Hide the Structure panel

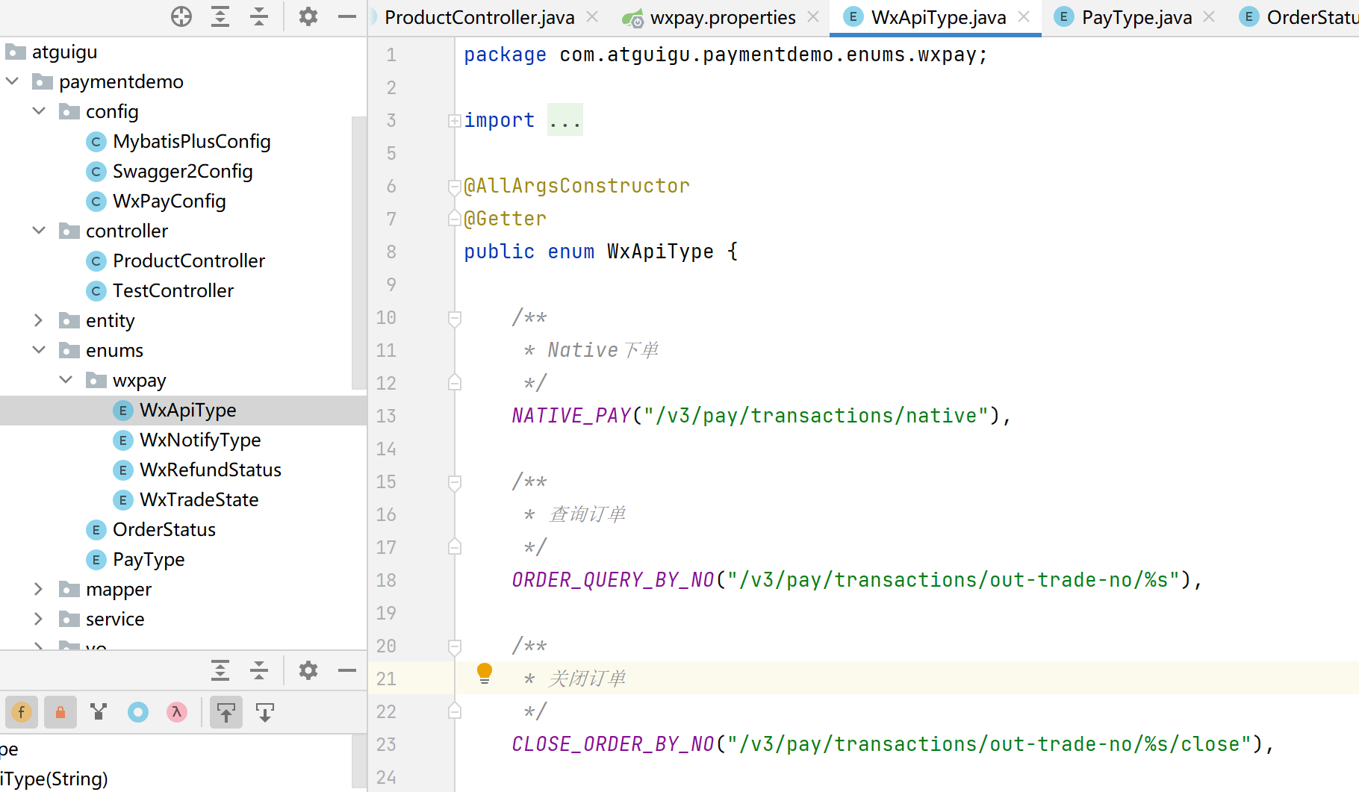pos(347,670)
